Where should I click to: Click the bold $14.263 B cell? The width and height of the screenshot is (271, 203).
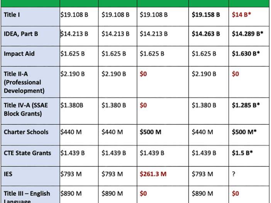click(206, 34)
